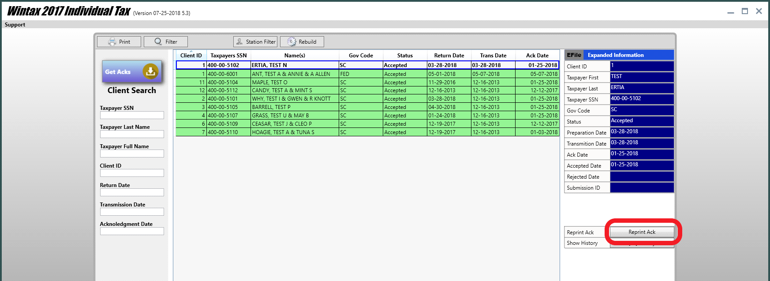The width and height of the screenshot is (770, 281).
Task: Click Accepted status in the HOAGIE row
Action: tap(405, 132)
